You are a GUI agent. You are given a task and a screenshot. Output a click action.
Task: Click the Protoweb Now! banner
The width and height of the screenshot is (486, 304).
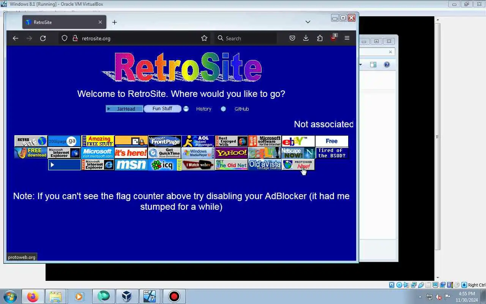tap(298, 165)
